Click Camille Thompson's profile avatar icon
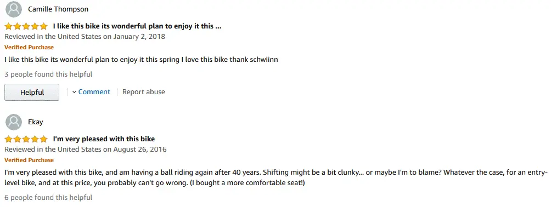551x207 pixels. pos(14,9)
